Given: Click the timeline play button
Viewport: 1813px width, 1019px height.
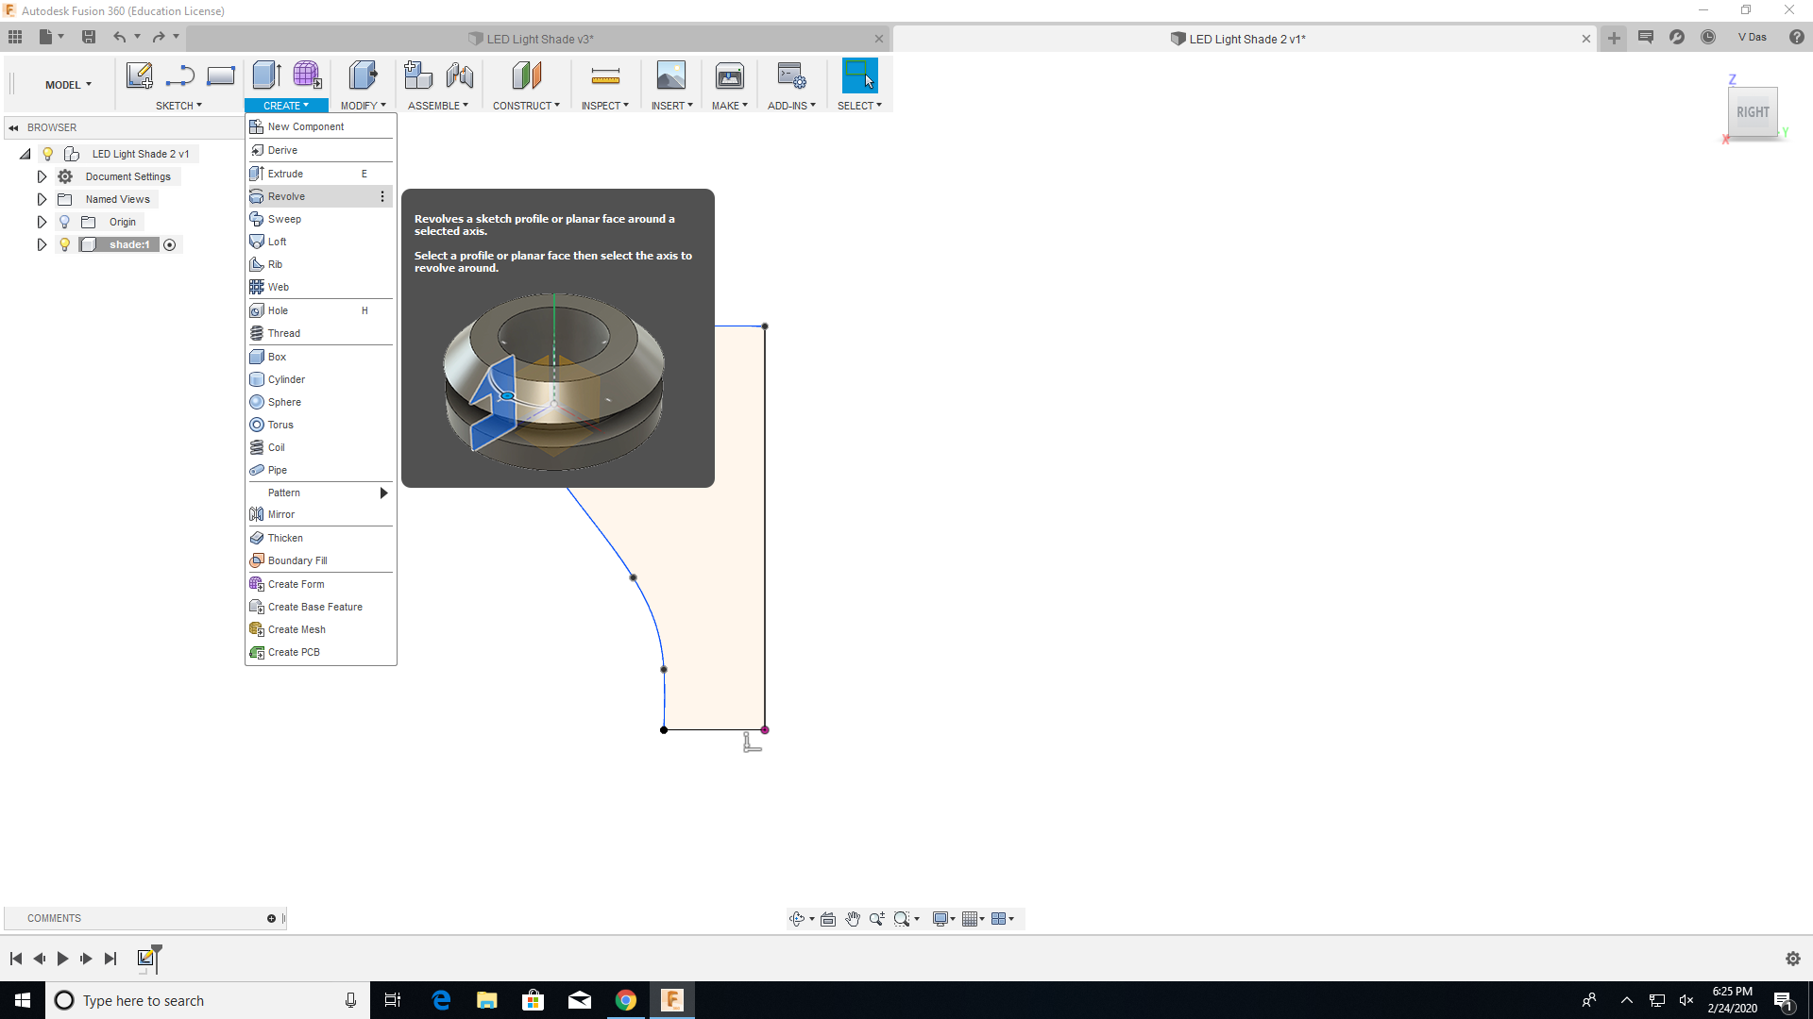Looking at the screenshot, I should click(x=62, y=959).
